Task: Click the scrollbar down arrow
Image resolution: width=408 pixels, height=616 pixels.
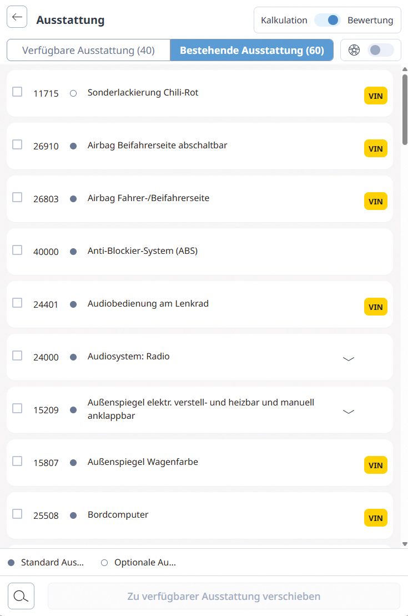Action: (x=405, y=544)
